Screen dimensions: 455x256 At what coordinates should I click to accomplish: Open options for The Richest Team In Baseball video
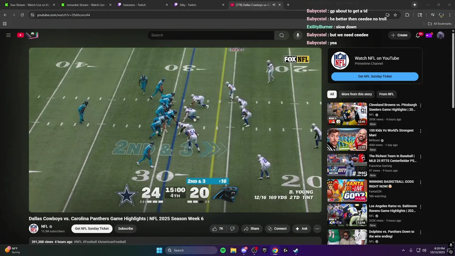pos(421,157)
